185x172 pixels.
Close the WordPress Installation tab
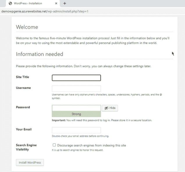(56, 4)
